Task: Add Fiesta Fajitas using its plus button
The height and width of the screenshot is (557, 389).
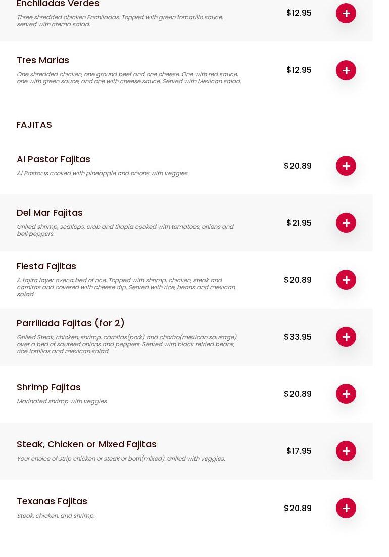Action: [346, 280]
